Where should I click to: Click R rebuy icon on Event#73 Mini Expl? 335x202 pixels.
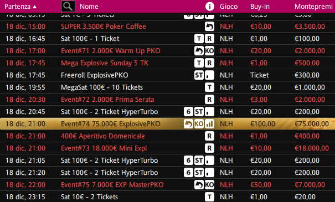209,148
